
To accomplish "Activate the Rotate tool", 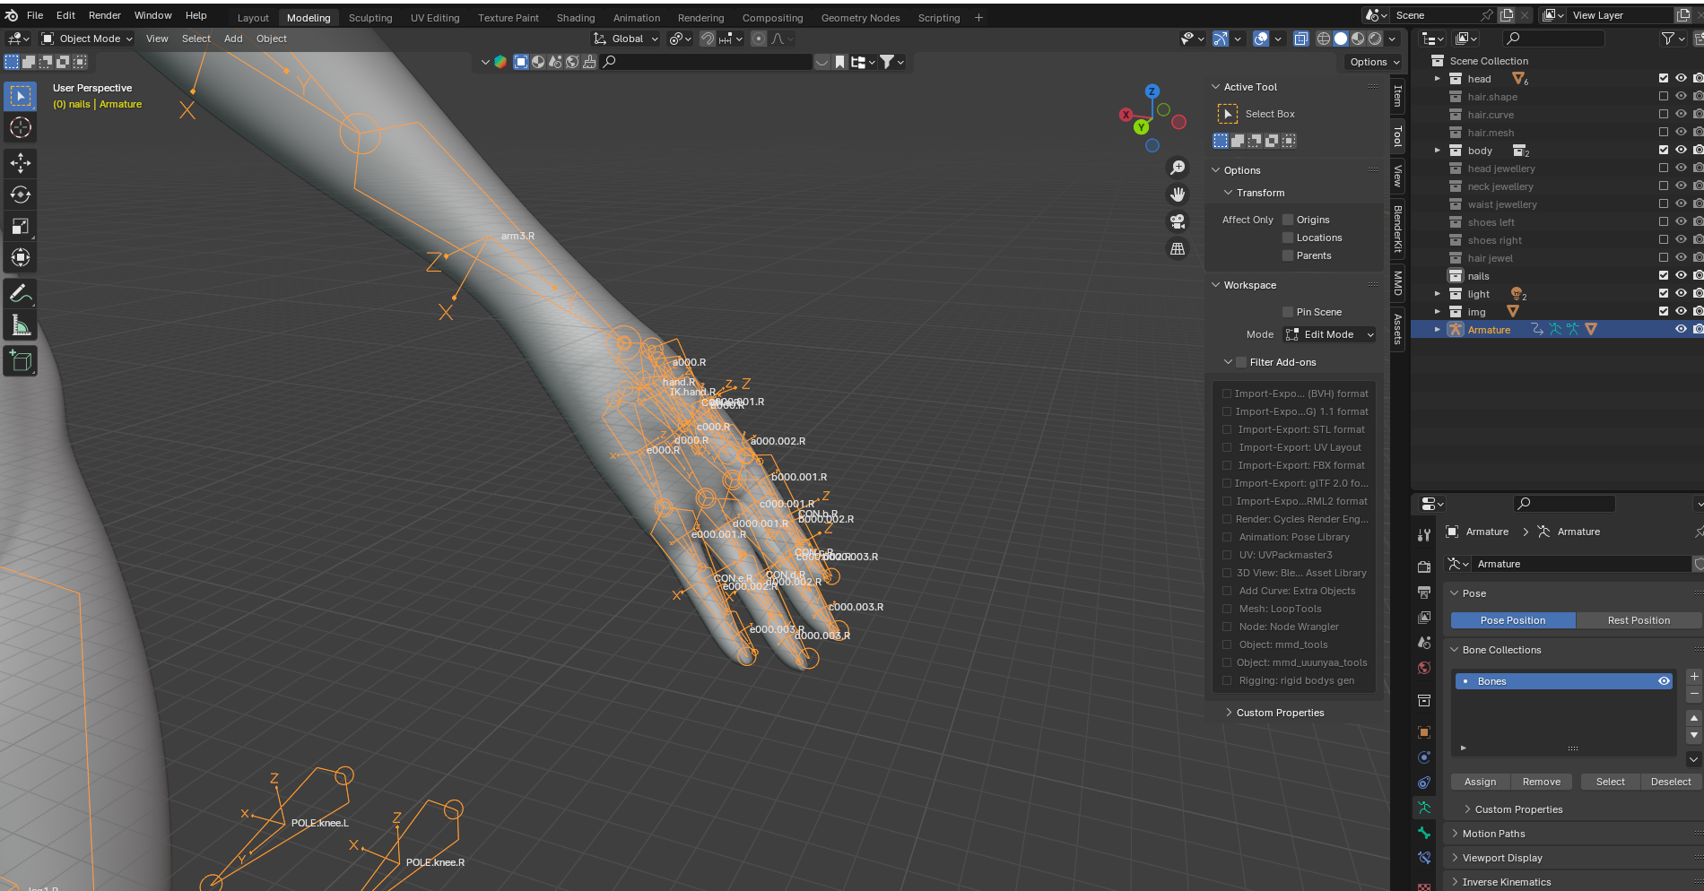I will (x=21, y=195).
